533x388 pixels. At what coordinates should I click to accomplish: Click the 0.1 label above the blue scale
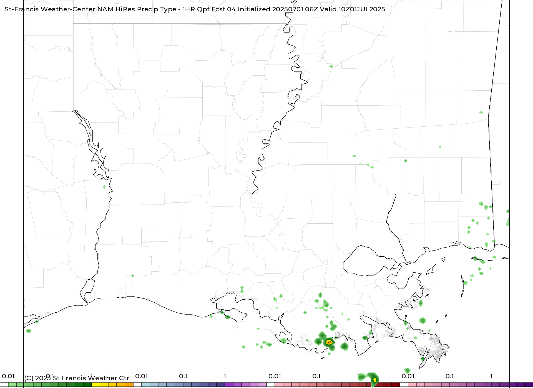(x=183, y=376)
